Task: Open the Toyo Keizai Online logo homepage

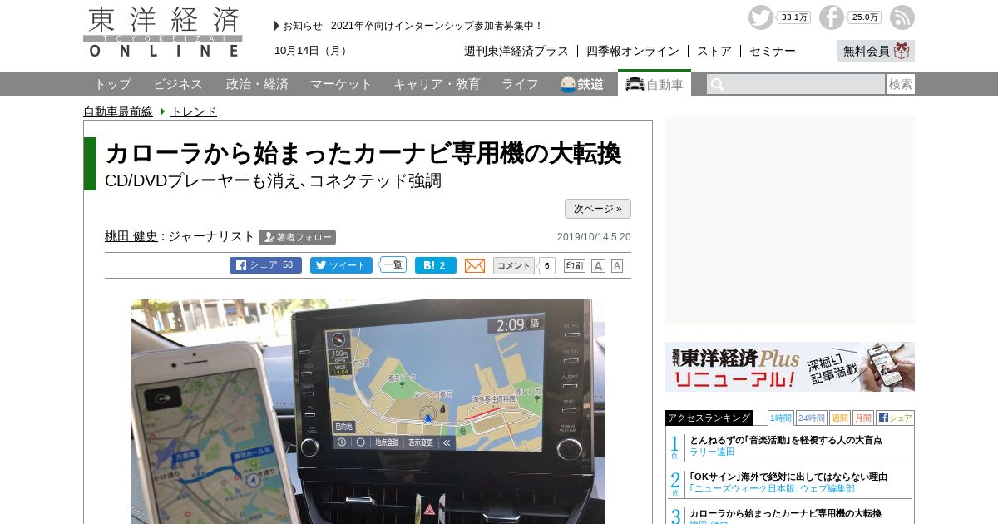Action: tap(163, 32)
